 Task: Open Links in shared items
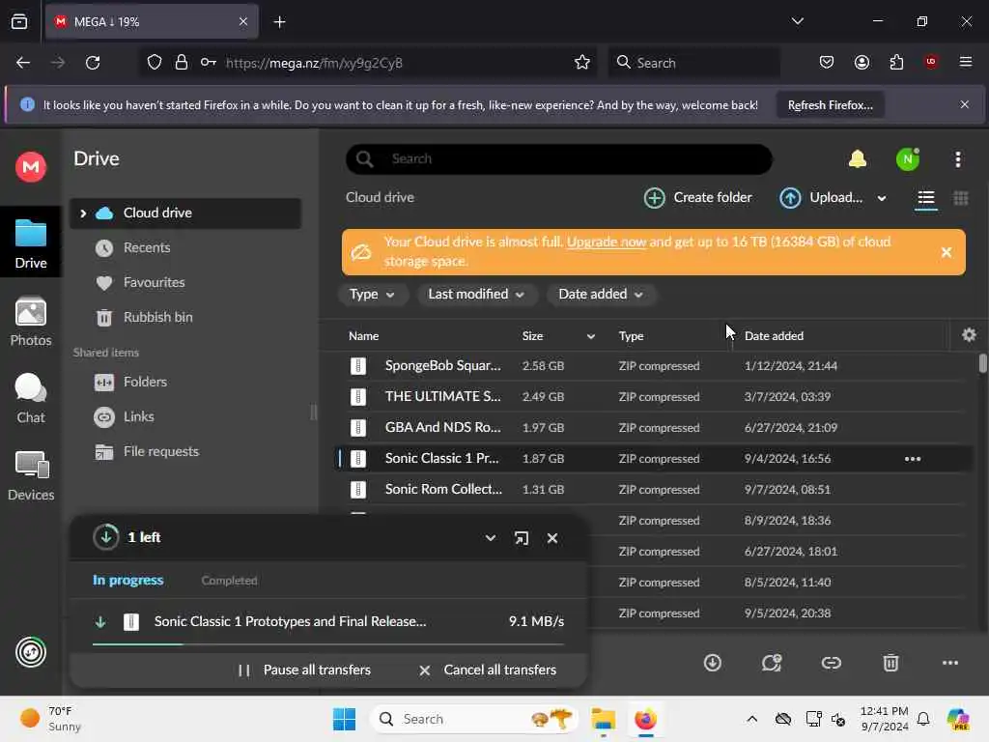tap(185, 417)
